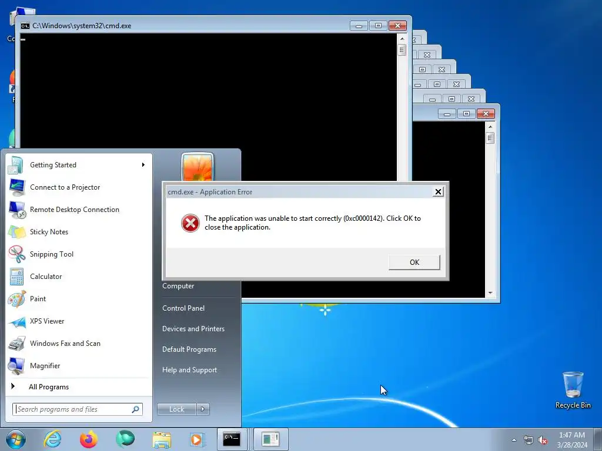Click the Windows Fax and Scan icon
The height and width of the screenshot is (451, 602).
[x=17, y=344]
